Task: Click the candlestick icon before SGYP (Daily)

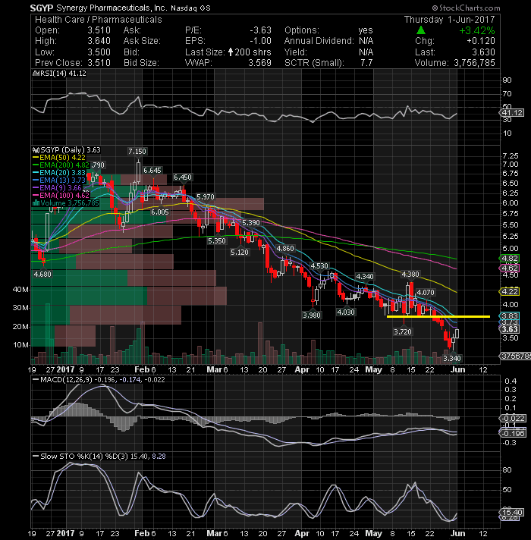Action: [35, 150]
